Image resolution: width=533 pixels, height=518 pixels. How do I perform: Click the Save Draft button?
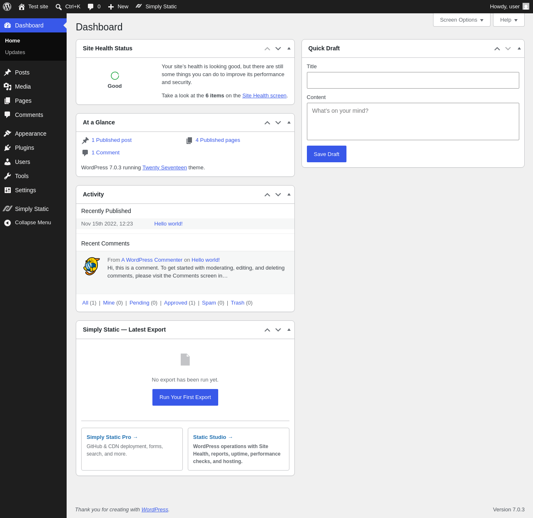326,154
